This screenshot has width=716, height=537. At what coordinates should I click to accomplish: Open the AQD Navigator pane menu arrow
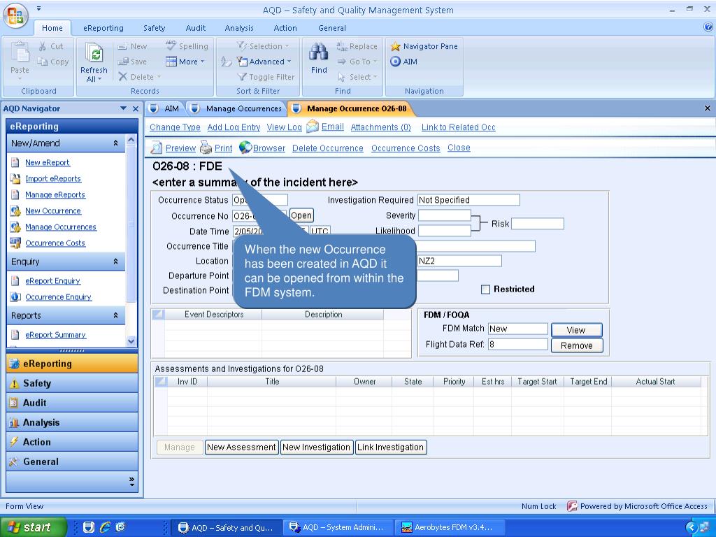[x=123, y=108]
